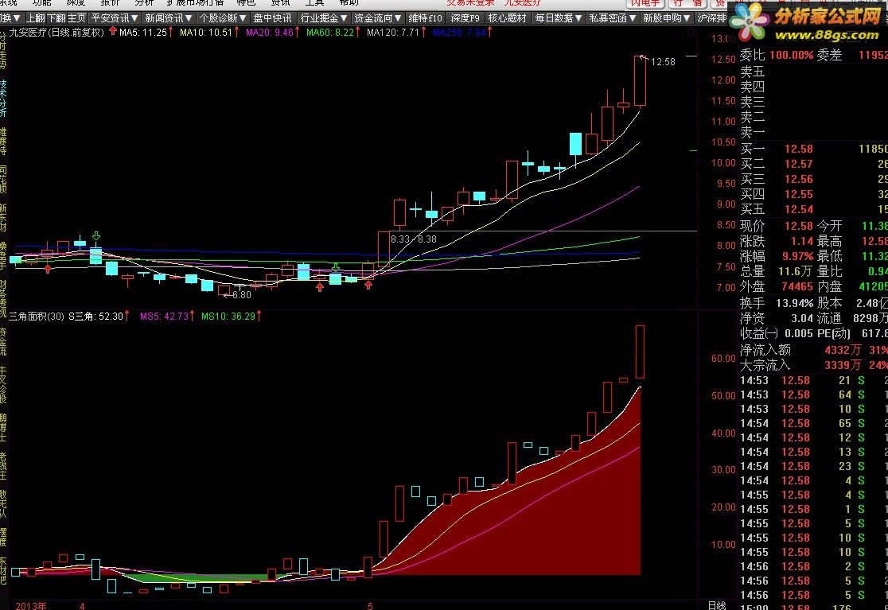Open 核心题材 core themes
Screen dimensions: 888x610
508,18
